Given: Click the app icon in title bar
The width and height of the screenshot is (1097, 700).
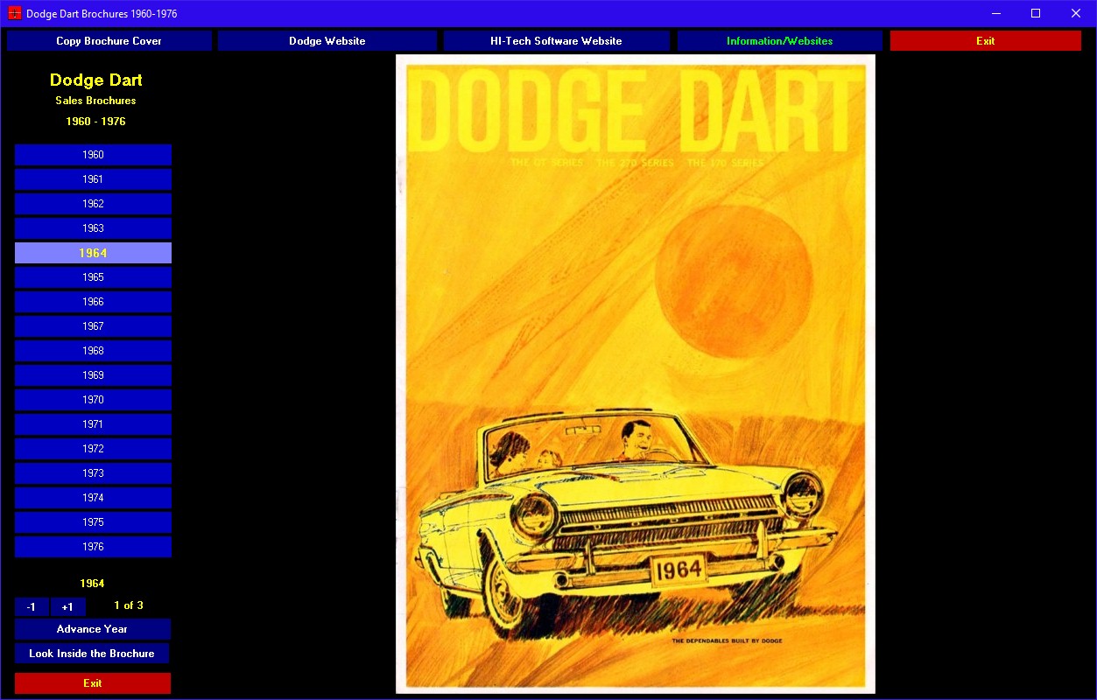Looking at the screenshot, I should pos(15,13).
